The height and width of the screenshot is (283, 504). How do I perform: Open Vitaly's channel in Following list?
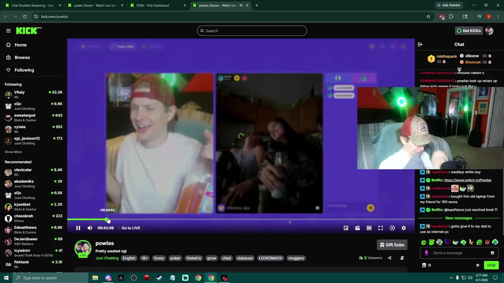point(33,94)
